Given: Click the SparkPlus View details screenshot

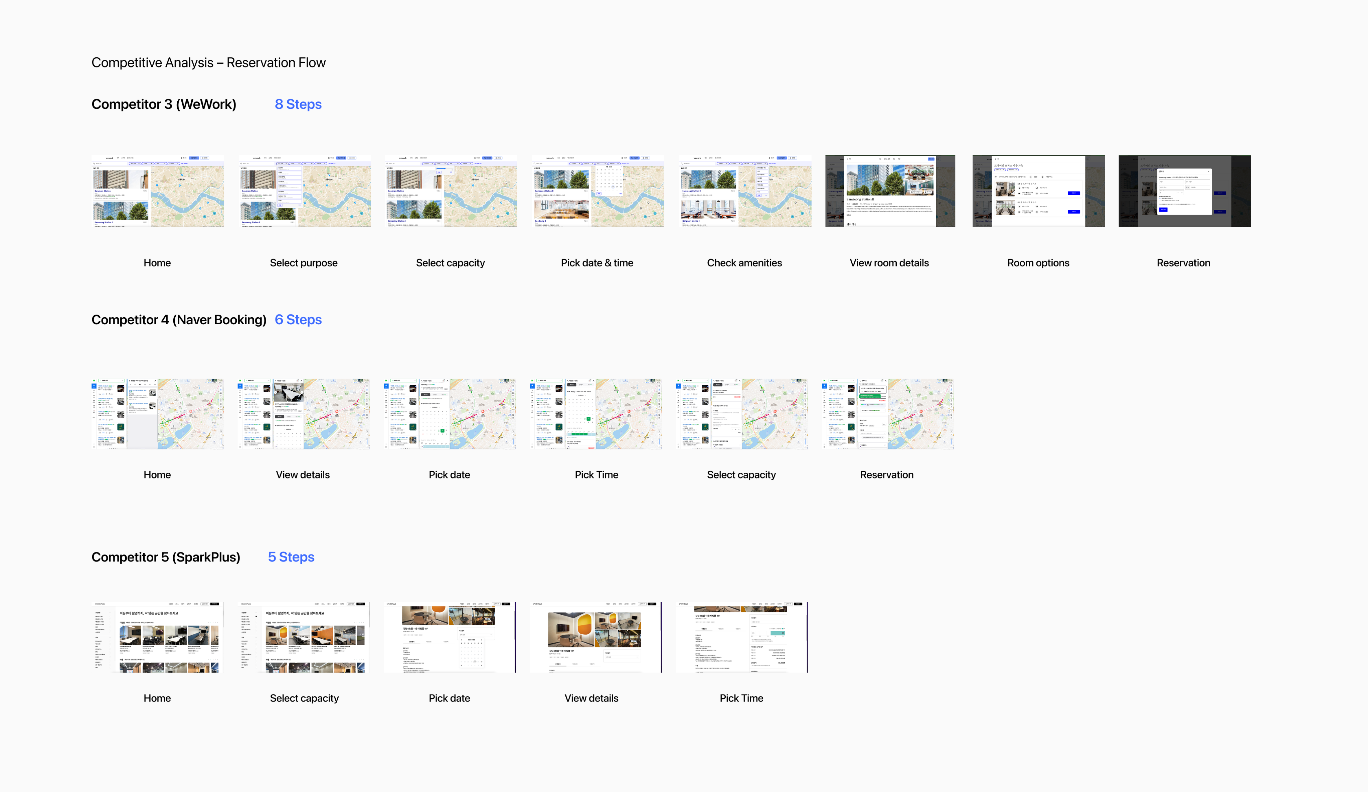Looking at the screenshot, I should (x=595, y=637).
